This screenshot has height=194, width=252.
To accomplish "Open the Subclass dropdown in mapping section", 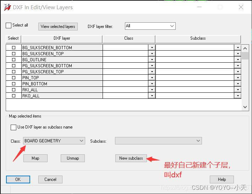I will [x=198, y=141].
